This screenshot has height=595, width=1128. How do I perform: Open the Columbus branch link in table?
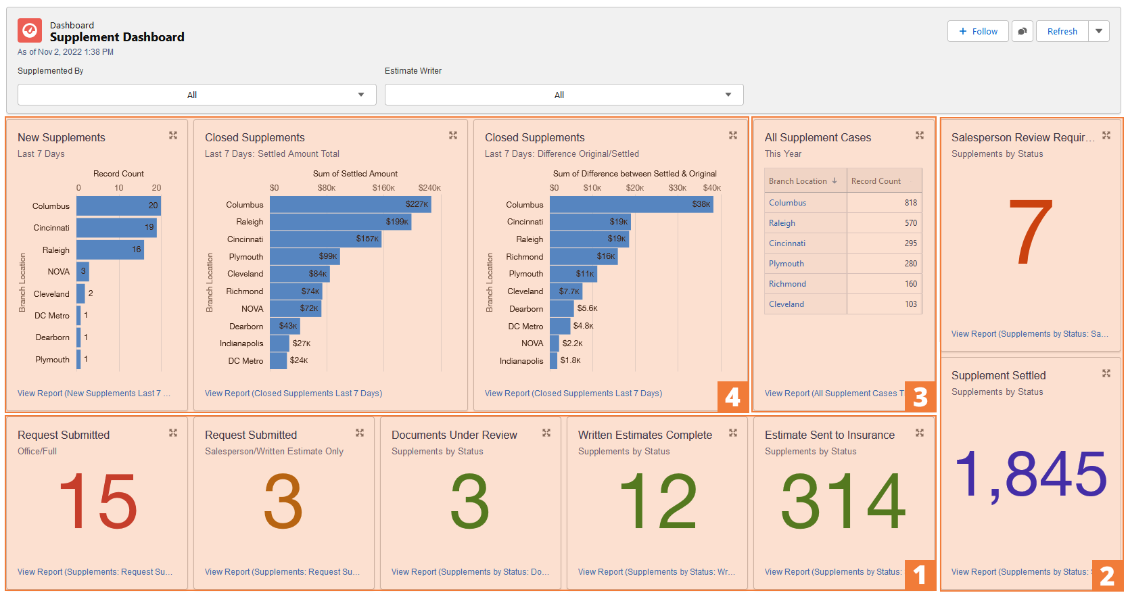point(787,203)
